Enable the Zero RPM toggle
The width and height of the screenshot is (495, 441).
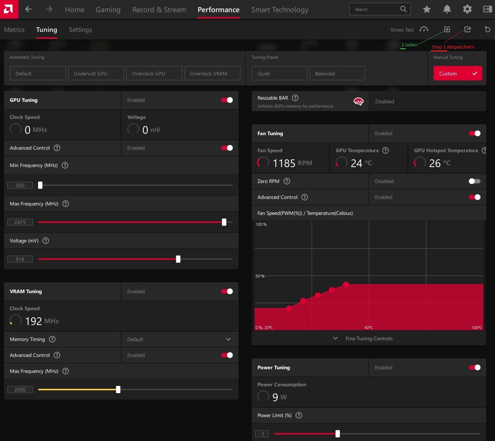coord(474,181)
